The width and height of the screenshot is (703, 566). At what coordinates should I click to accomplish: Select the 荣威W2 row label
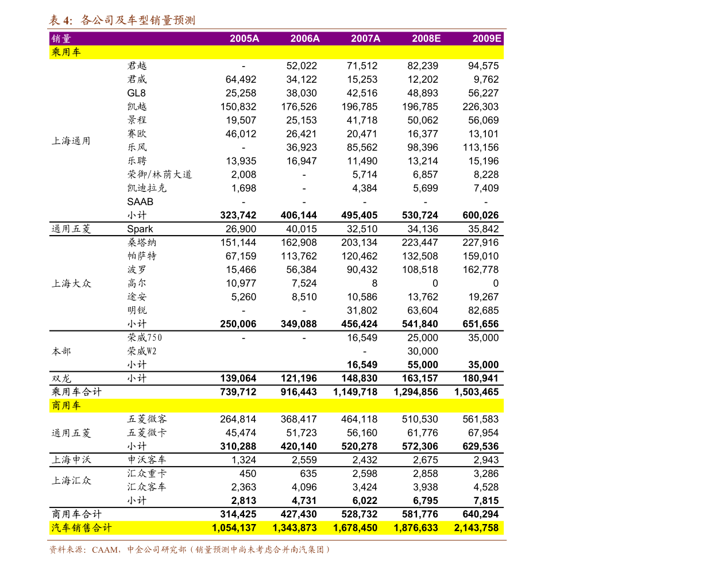[142, 351]
